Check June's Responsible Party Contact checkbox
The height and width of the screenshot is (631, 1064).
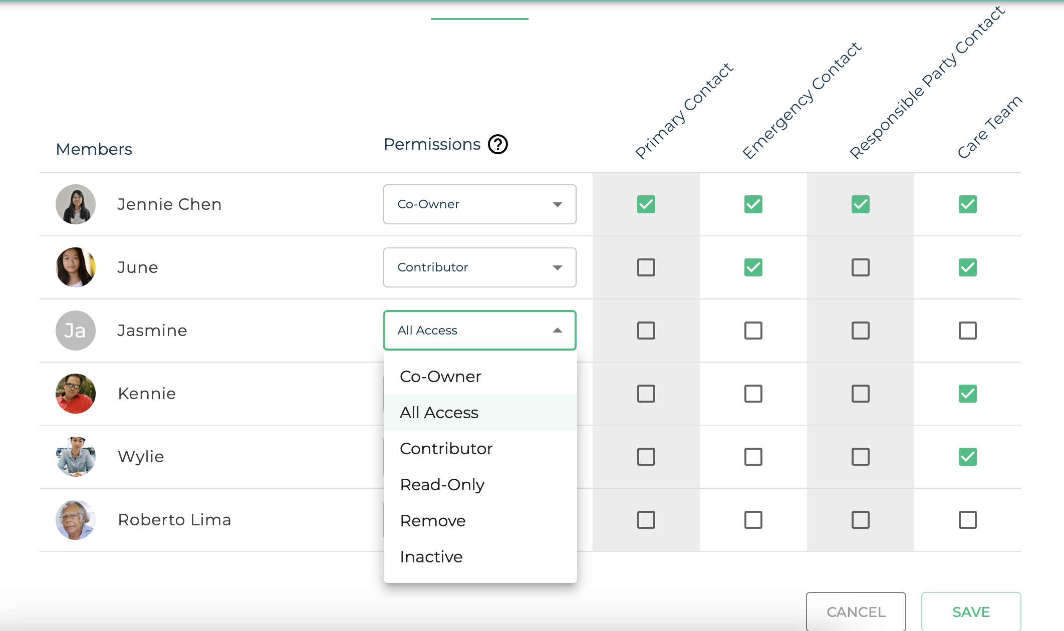click(x=861, y=267)
